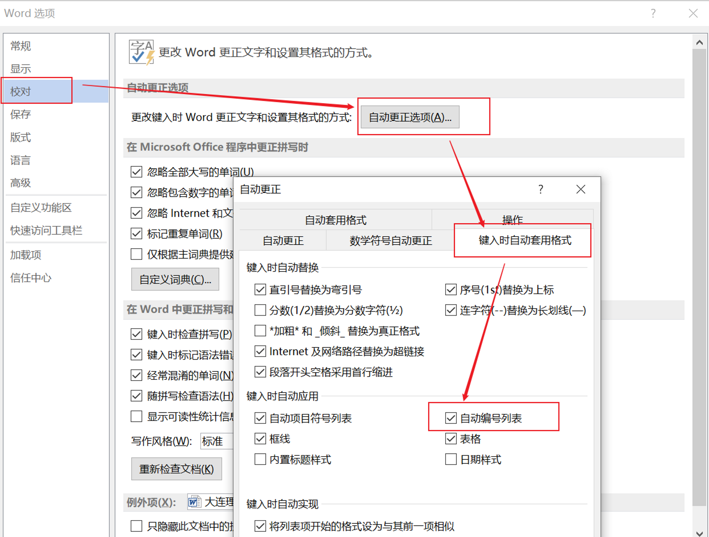
Task: Click the 重新检查文档 button
Action: (176, 469)
